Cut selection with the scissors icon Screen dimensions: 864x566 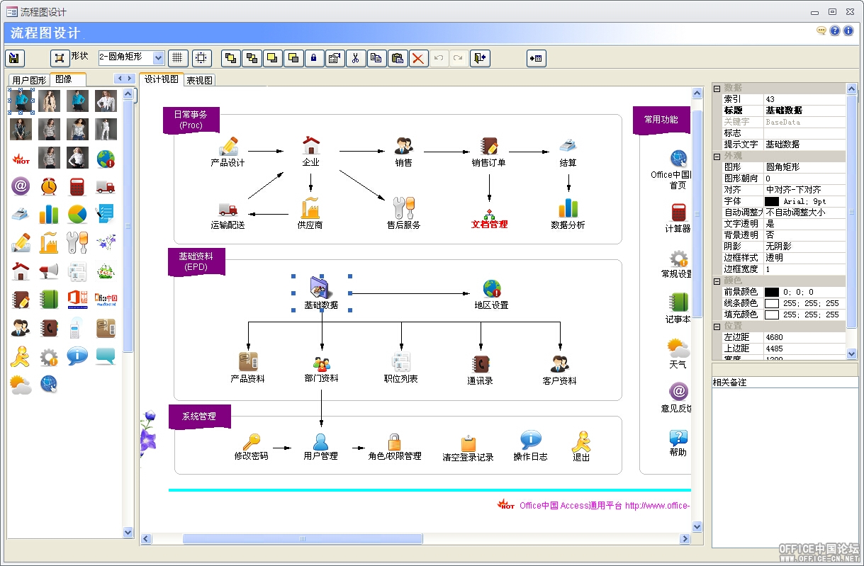click(x=356, y=58)
